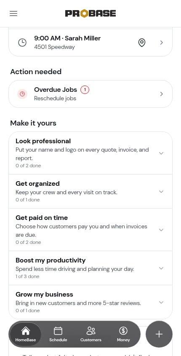
Task: Expand the Look professional section
Action: [x=90, y=153]
